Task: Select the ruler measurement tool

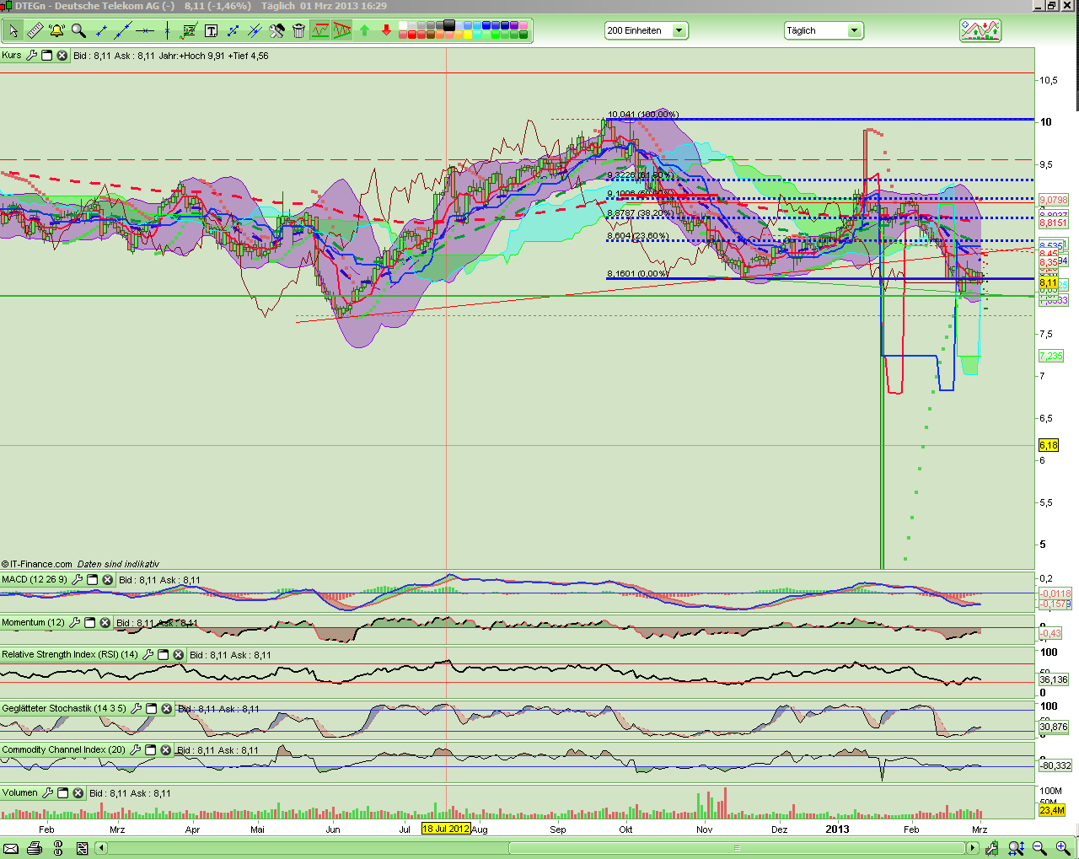Action: 35,31
